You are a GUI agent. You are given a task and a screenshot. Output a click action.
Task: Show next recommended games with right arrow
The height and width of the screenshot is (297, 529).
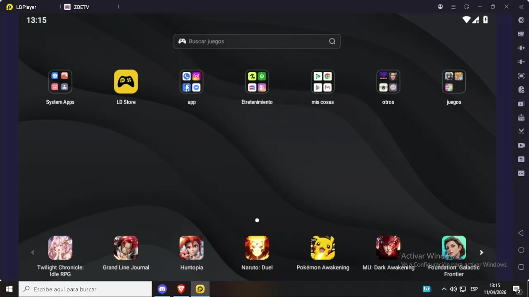[x=481, y=252]
